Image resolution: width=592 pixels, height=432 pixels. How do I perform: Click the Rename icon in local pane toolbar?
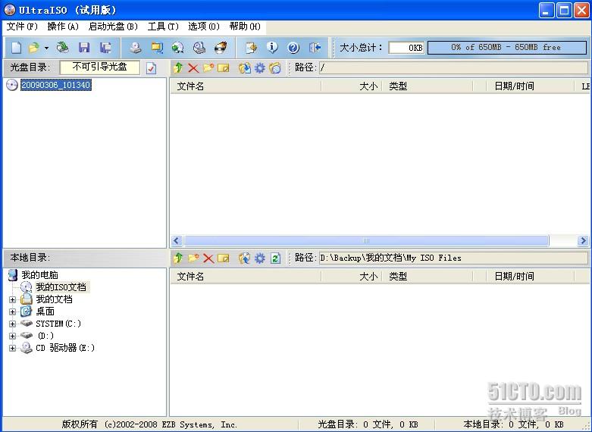223,258
